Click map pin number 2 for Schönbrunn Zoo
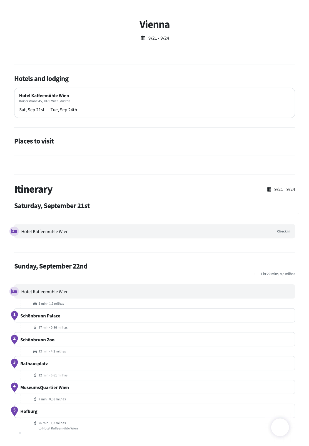This screenshot has width=309, height=446. (14, 339)
